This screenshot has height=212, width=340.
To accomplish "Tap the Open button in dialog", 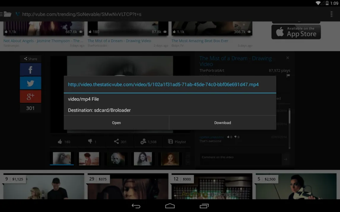I will point(116,123).
